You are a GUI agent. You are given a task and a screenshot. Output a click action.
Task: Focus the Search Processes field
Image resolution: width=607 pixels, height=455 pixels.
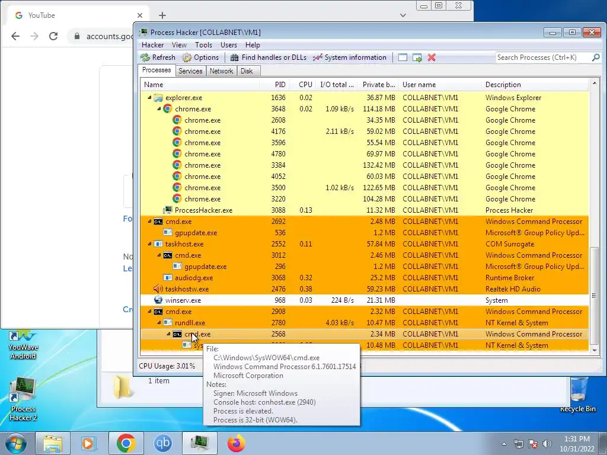543,57
